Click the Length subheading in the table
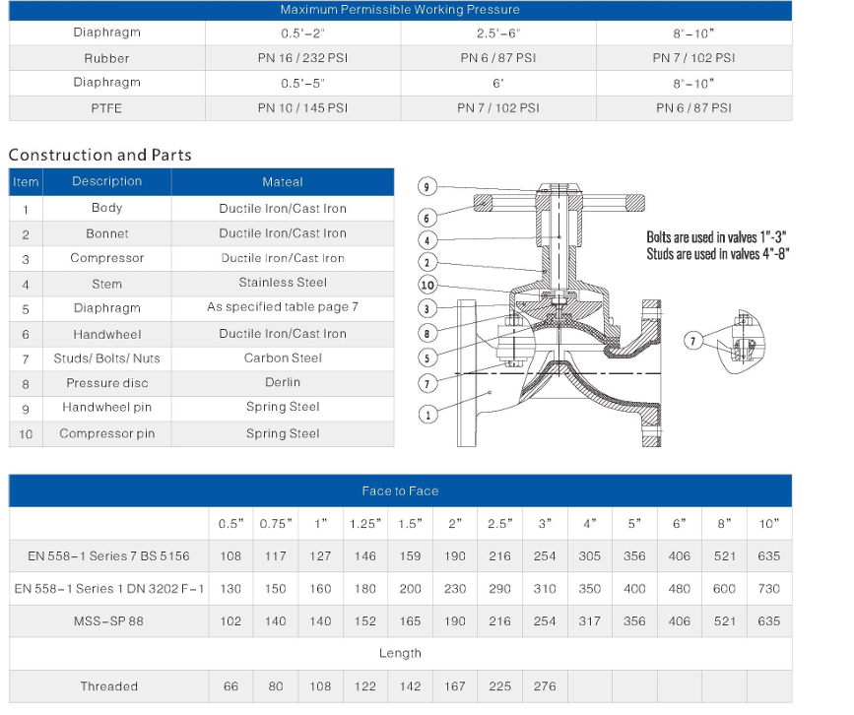This screenshot has height=715, width=854. point(400,653)
